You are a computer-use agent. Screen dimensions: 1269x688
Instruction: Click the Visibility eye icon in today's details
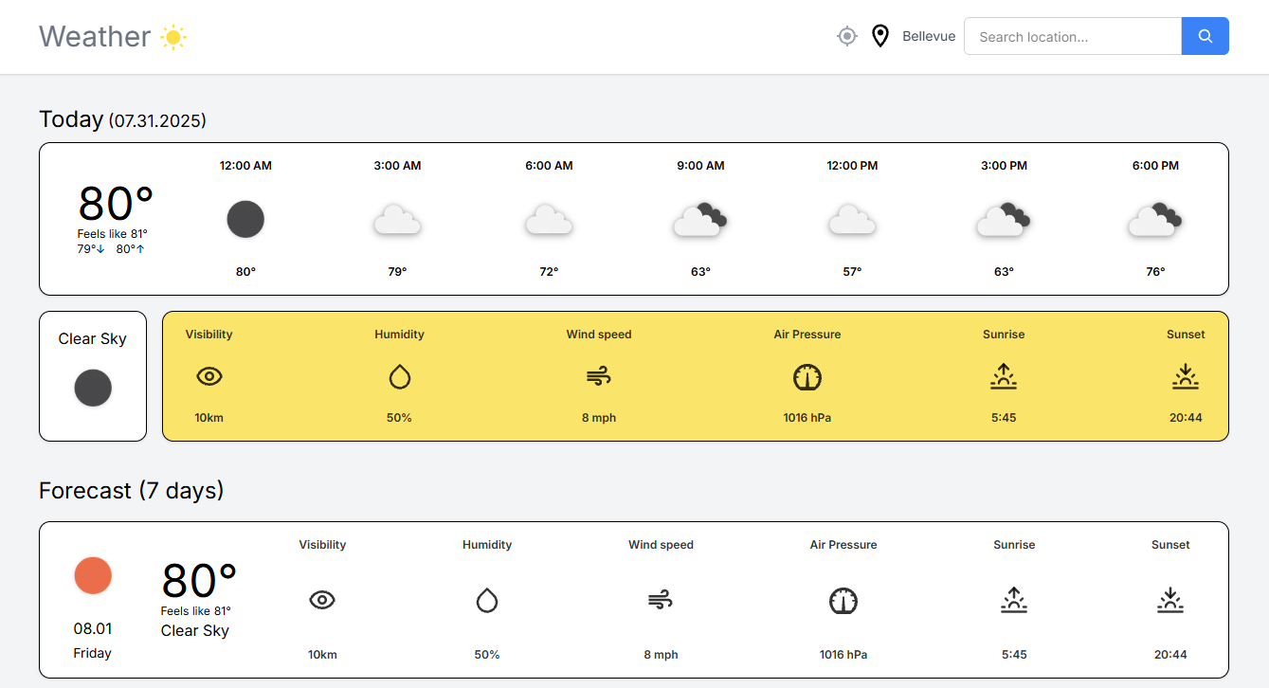(x=208, y=376)
